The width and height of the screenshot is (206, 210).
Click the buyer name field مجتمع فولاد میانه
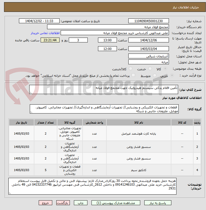point(108,27)
